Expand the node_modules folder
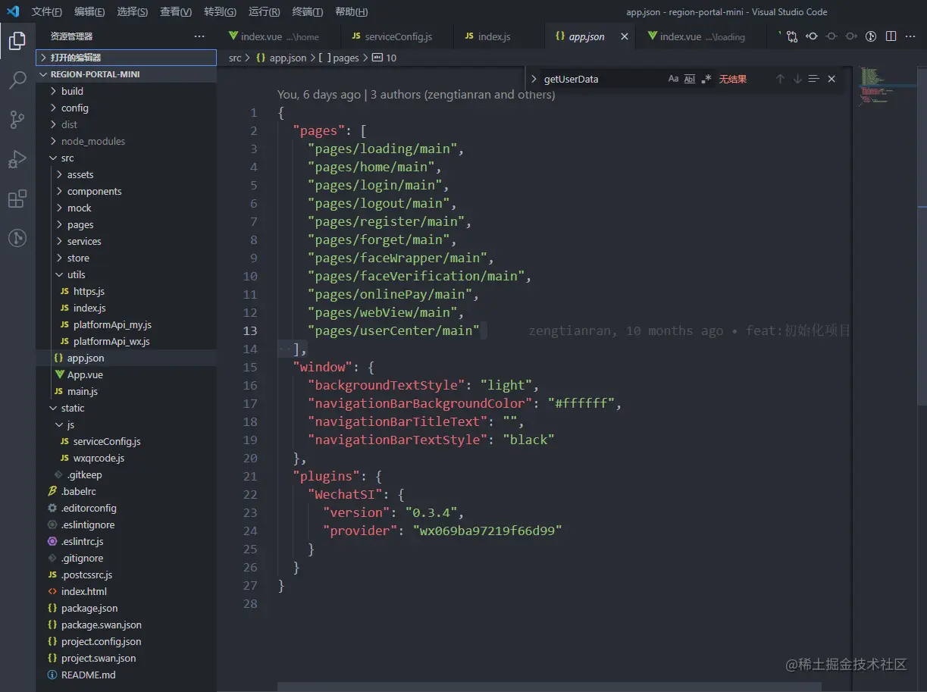The height and width of the screenshot is (692, 927). click(x=126, y=141)
